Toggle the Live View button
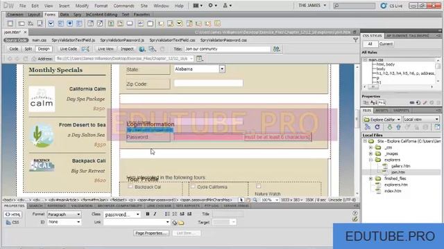 click(x=105, y=49)
